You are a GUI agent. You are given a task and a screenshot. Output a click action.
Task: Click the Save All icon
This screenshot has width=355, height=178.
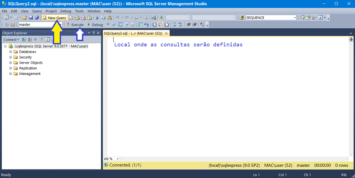point(37,17)
